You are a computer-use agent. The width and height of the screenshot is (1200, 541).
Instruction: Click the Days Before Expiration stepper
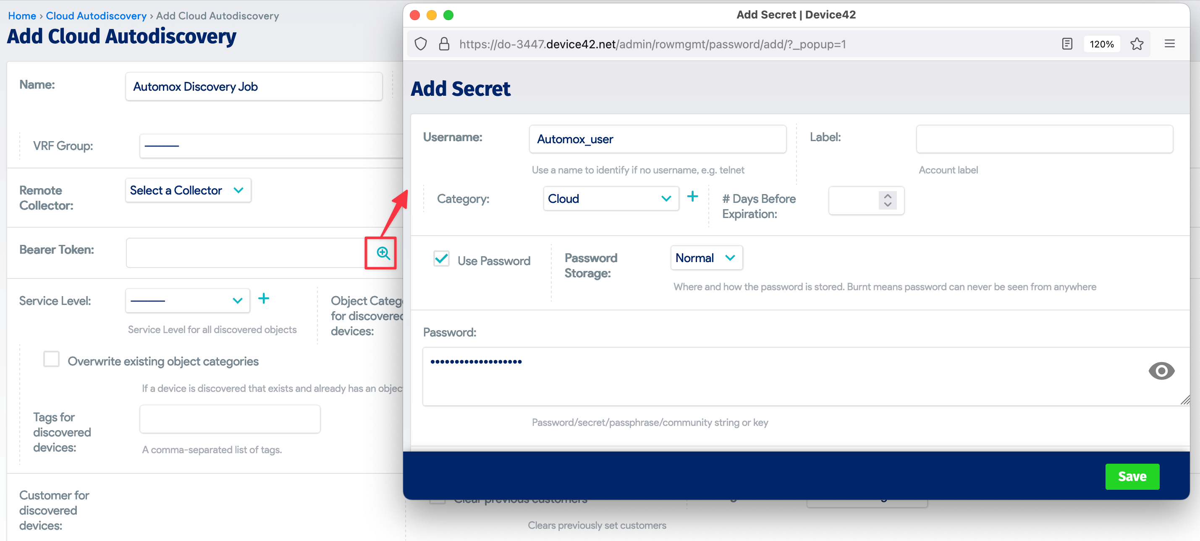click(x=888, y=200)
